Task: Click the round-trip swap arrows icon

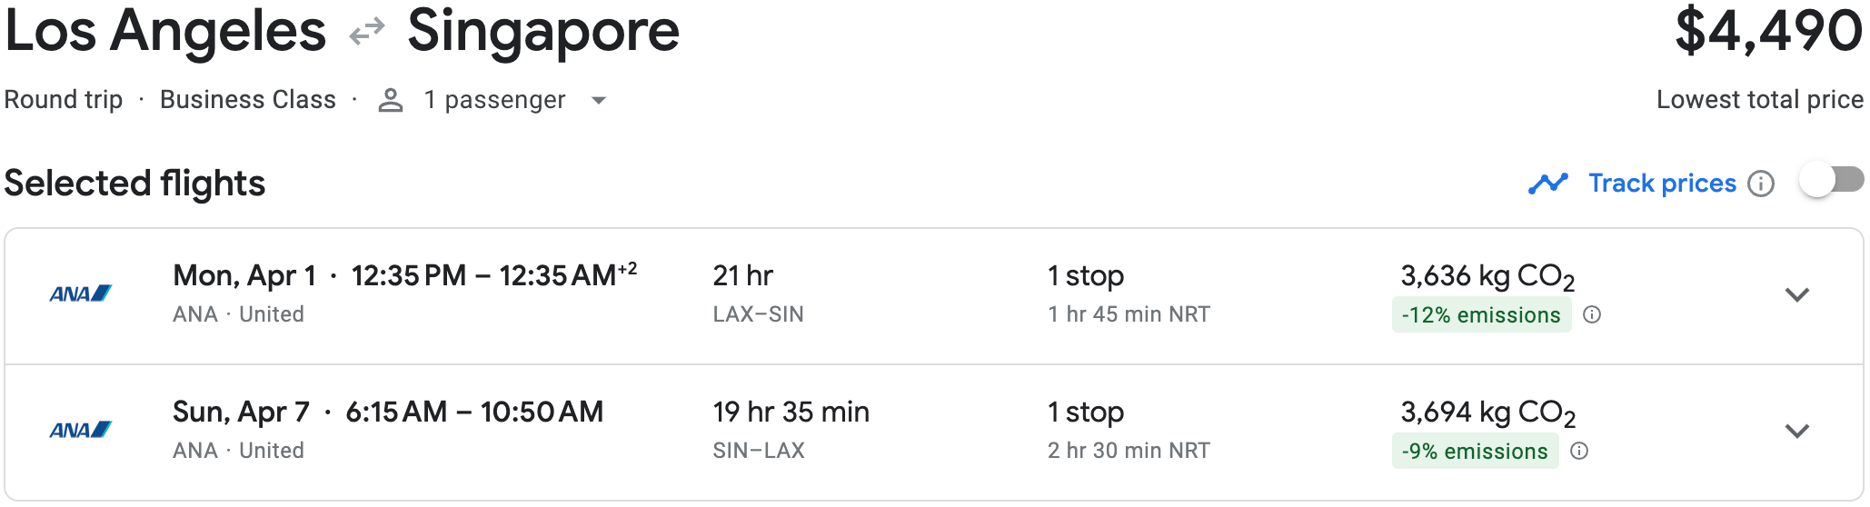Action: [x=367, y=34]
